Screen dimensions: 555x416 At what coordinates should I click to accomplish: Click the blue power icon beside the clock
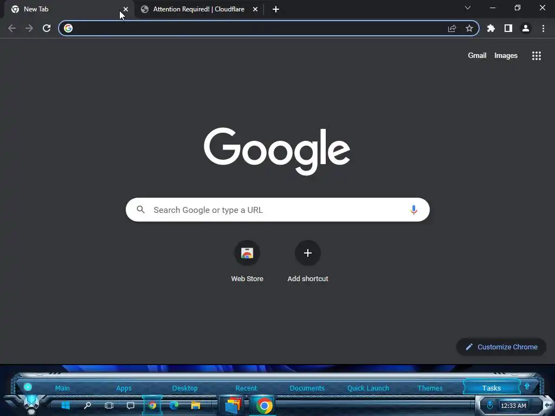[490, 405]
